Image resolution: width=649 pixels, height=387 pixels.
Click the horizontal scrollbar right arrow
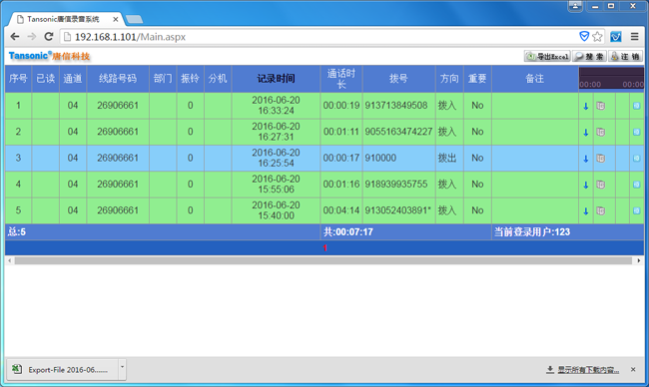[639, 260]
